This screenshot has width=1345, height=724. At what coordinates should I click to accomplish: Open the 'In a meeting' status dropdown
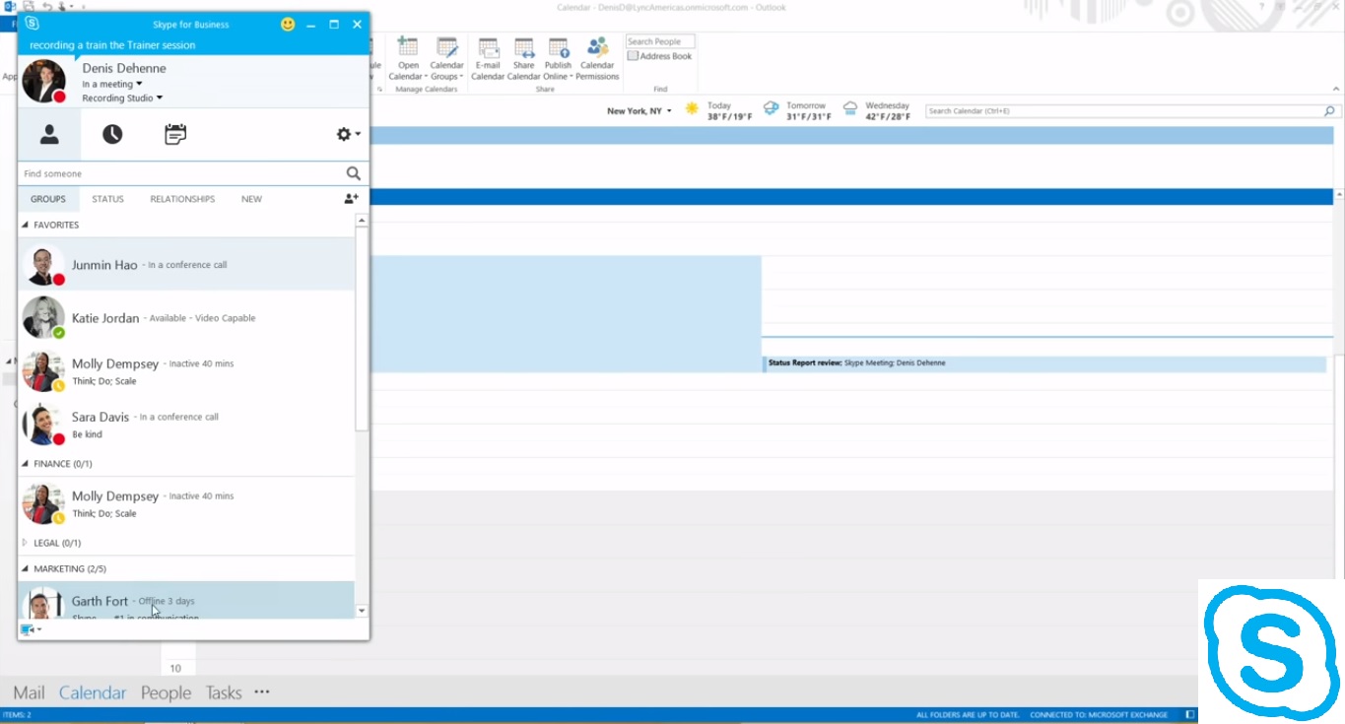[112, 85]
